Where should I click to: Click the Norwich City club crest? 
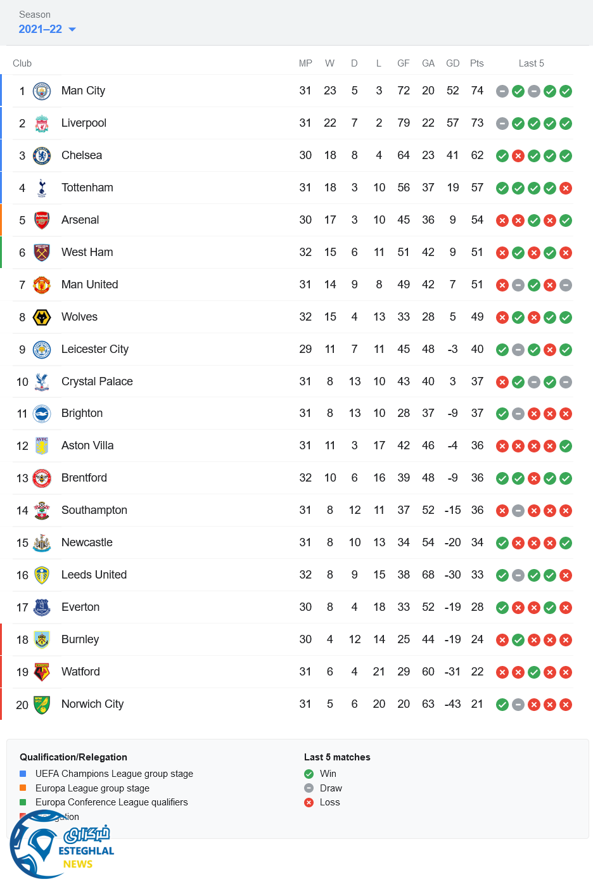coord(42,705)
